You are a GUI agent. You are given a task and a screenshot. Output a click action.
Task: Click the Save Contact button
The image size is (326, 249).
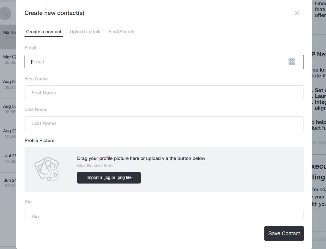coord(284,234)
